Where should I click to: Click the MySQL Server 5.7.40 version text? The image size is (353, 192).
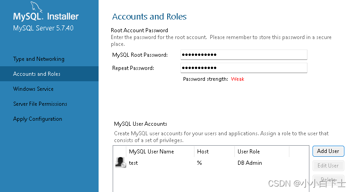(43, 28)
